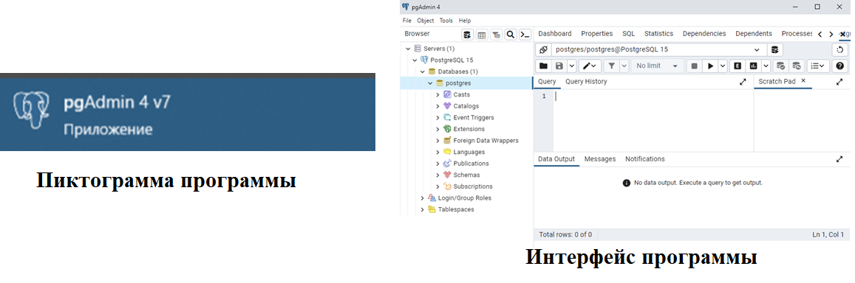This screenshot has width=855, height=283.
Task: Switch to the Messages tab
Action: pyautogui.click(x=600, y=159)
